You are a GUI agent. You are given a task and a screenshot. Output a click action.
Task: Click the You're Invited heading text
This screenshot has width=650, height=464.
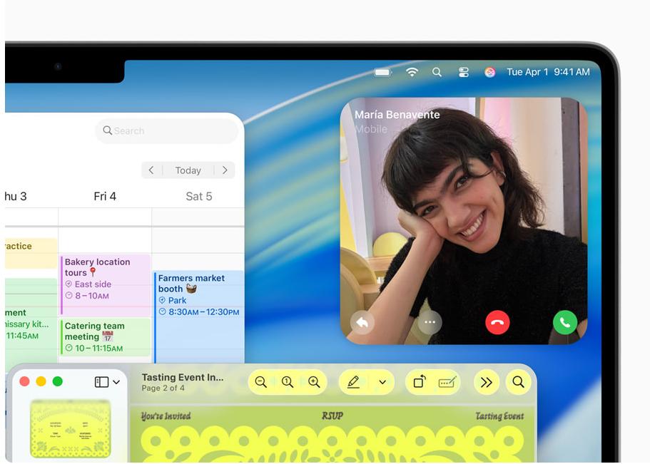(x=166, y=416)
